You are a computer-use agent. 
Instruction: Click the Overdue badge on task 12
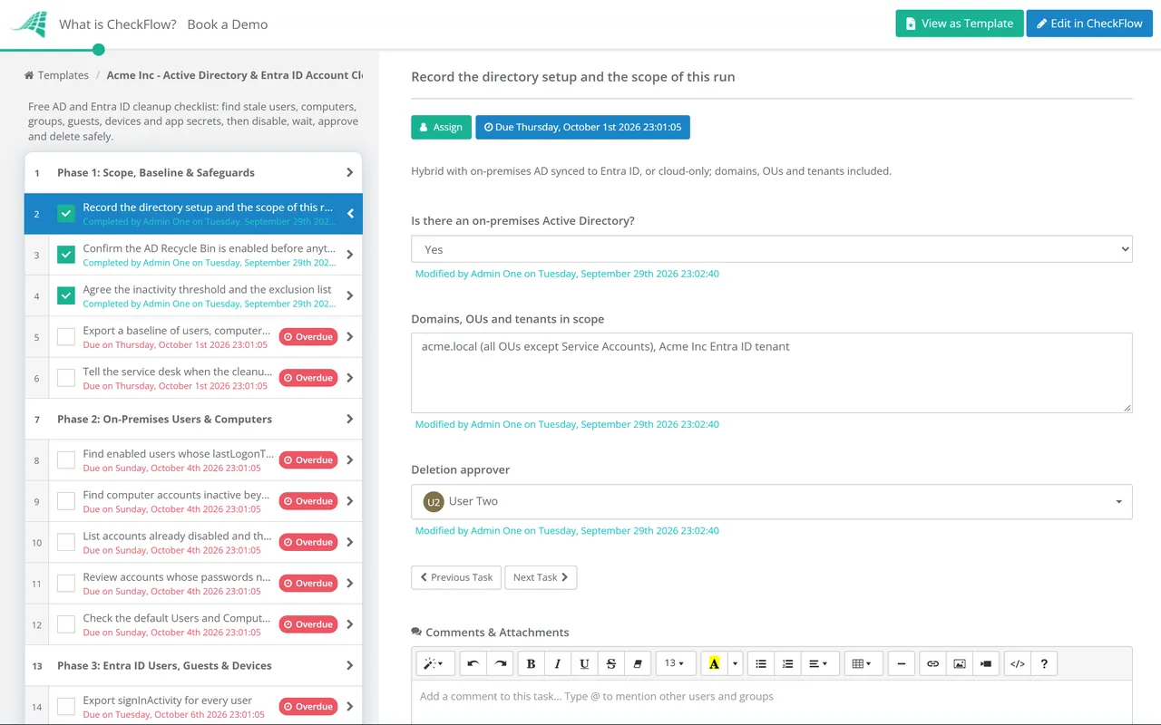pos(308,623)
